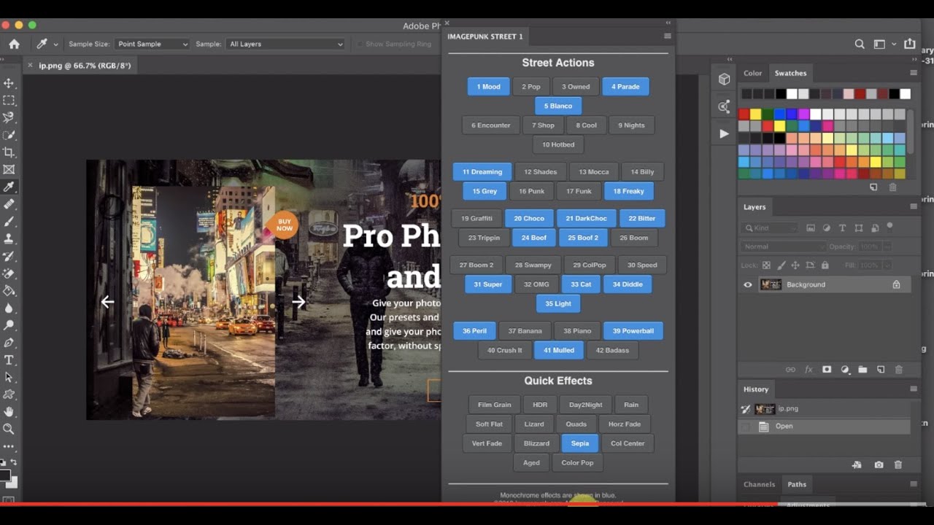Switch to the Color tab
This screenshot has height=525, width=934.
752,73
